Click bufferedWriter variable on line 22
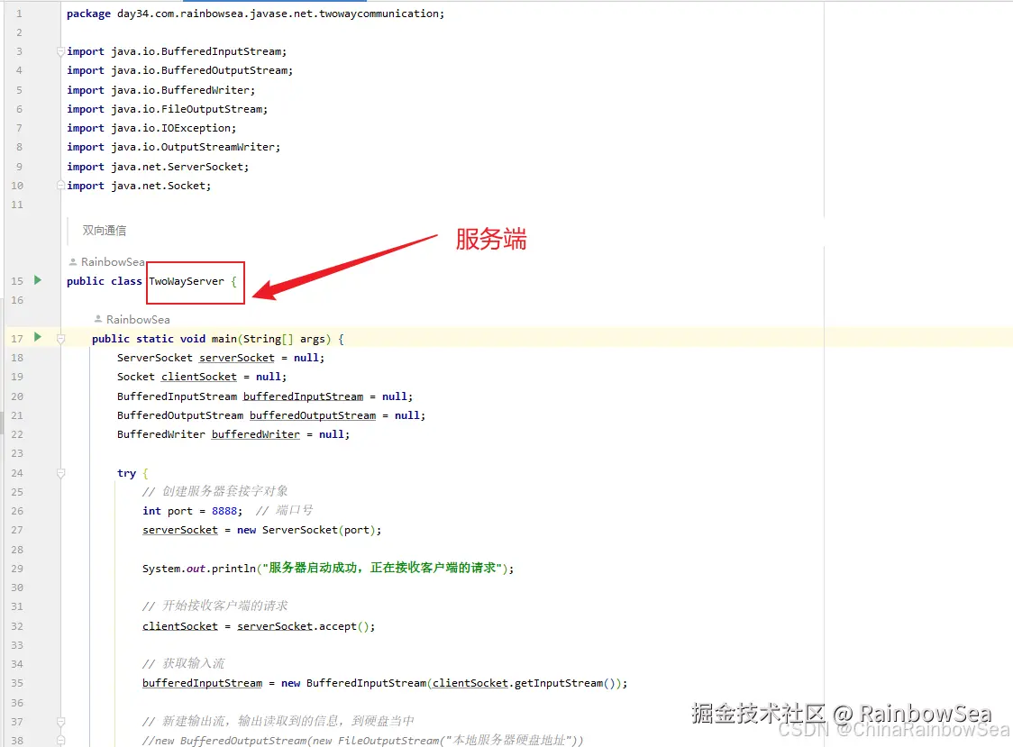 256,434
